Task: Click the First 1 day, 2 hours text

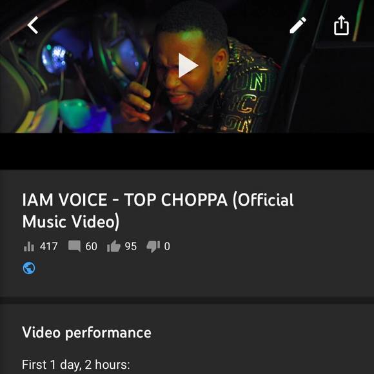Action: 76,365
